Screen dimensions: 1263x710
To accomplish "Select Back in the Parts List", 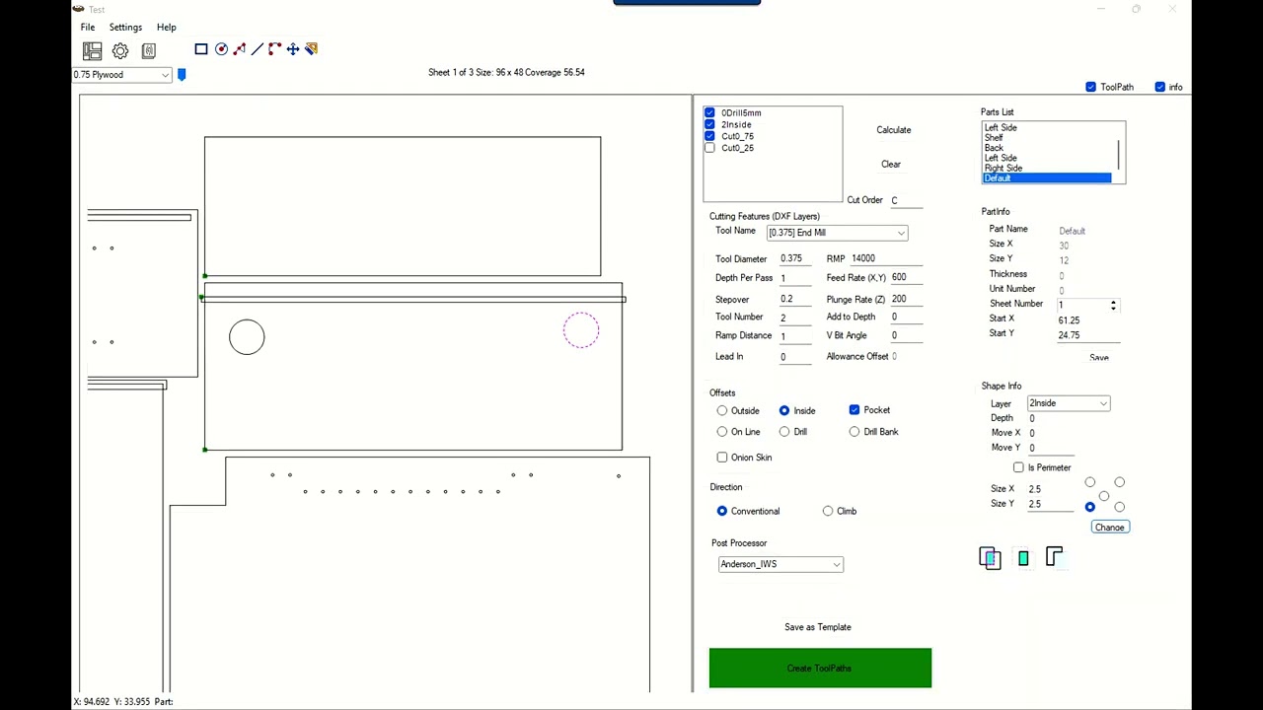I will tap(994, 148).
